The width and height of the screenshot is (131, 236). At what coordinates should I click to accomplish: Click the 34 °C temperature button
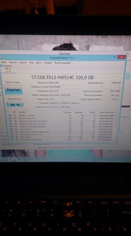coord(15,105)
